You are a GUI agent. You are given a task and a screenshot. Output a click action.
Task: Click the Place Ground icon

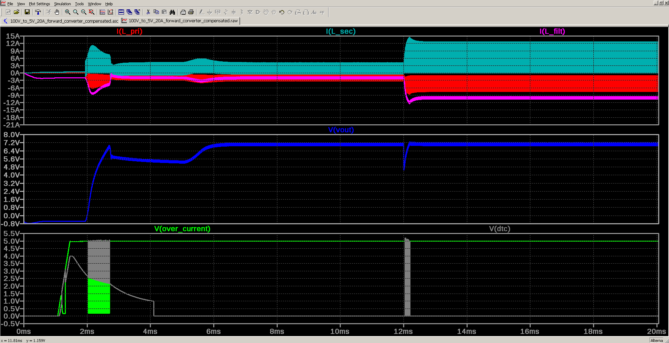tap(210, 12)
